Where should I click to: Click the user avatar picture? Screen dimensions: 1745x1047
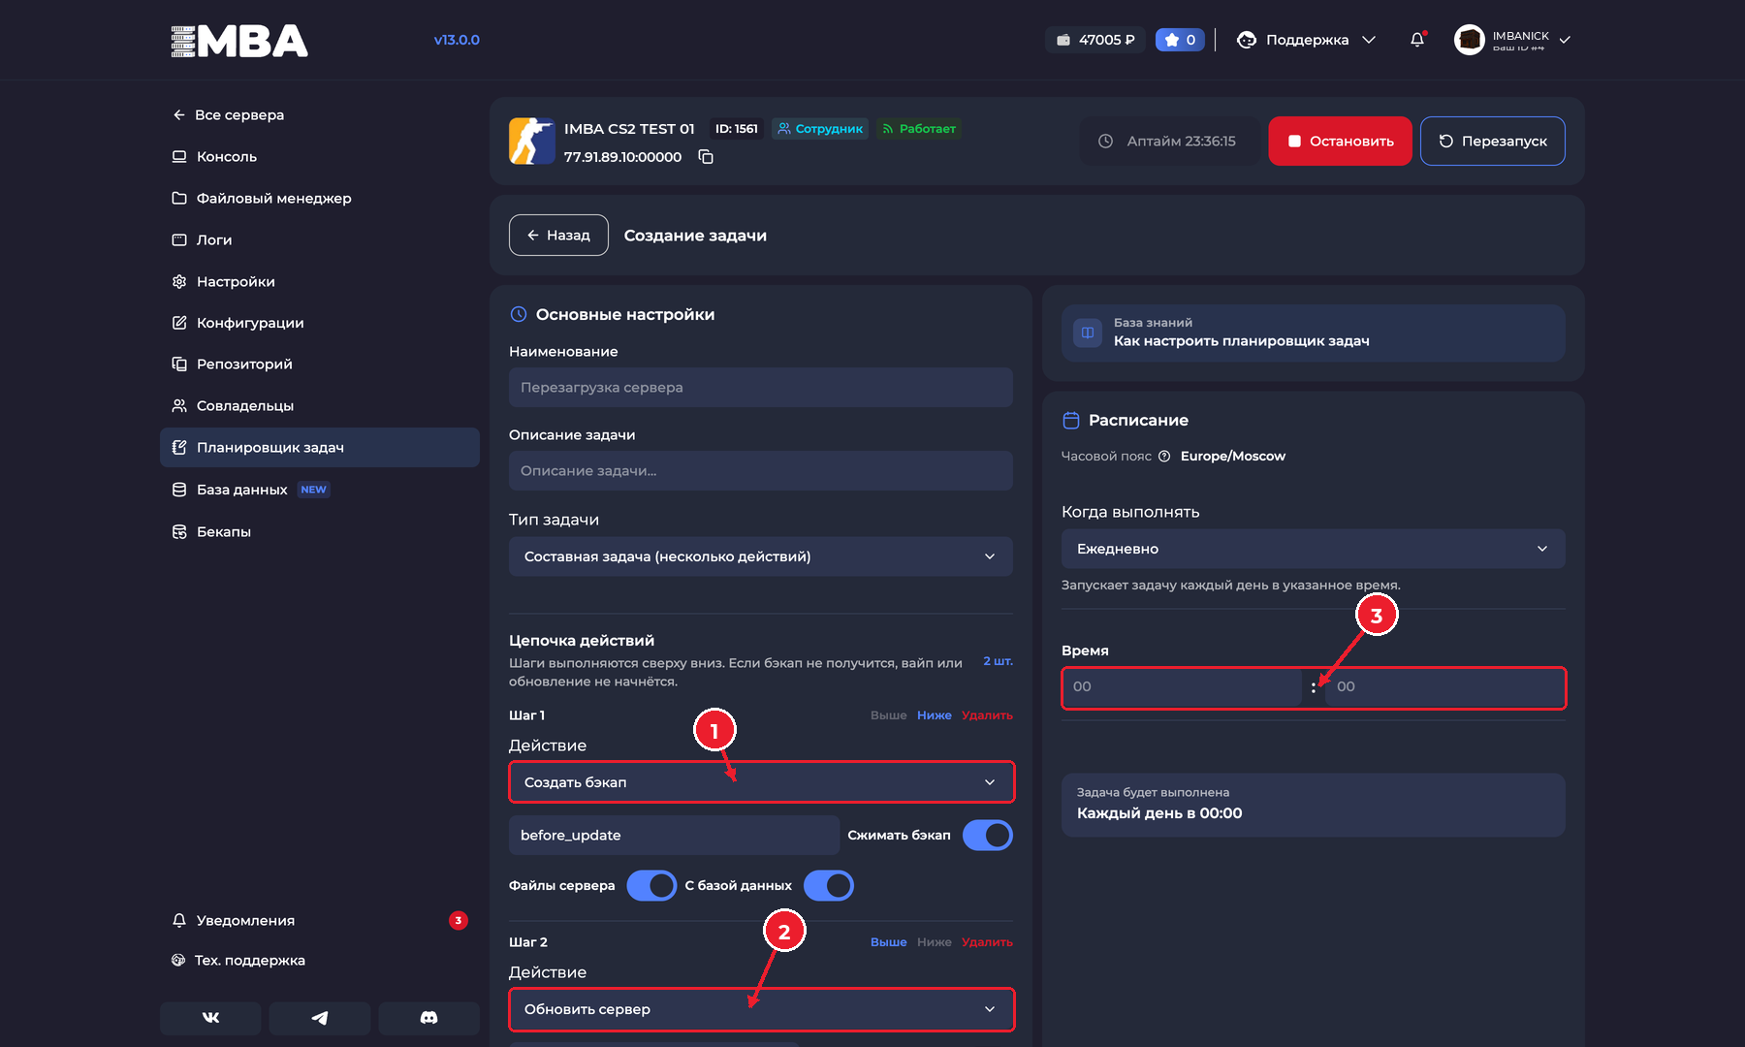[1469, 40]
